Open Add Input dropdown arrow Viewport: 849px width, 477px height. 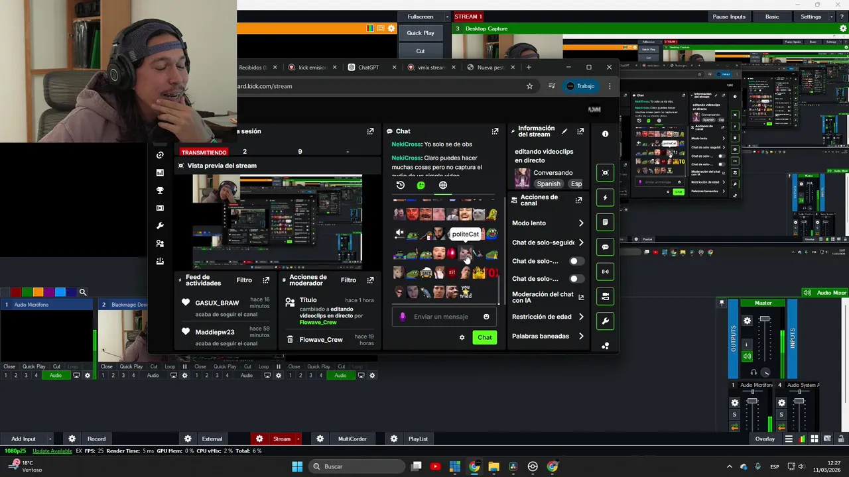(50, 439)
